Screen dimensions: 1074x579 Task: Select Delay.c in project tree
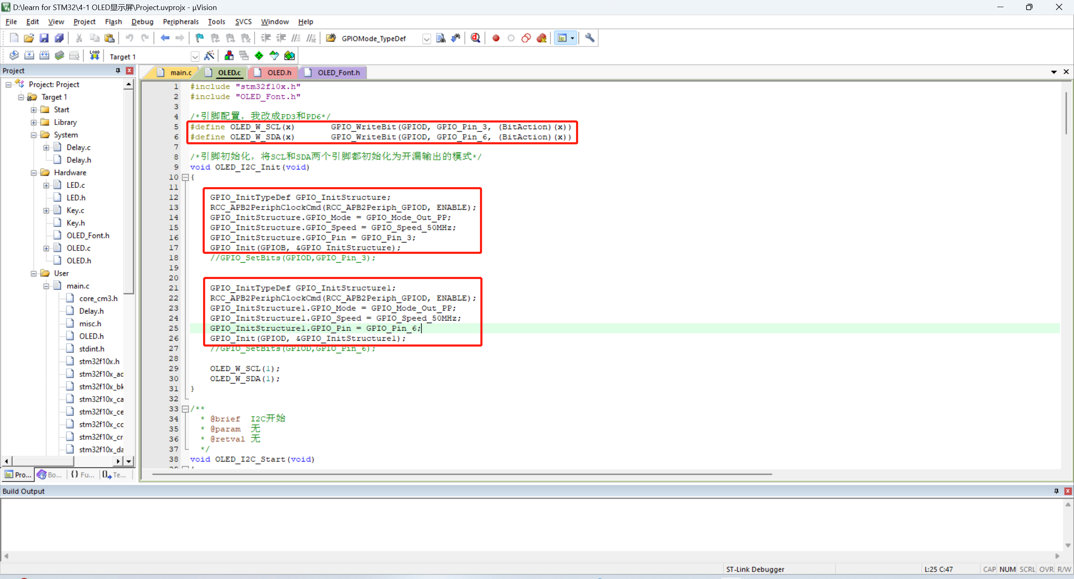(78, 148)
